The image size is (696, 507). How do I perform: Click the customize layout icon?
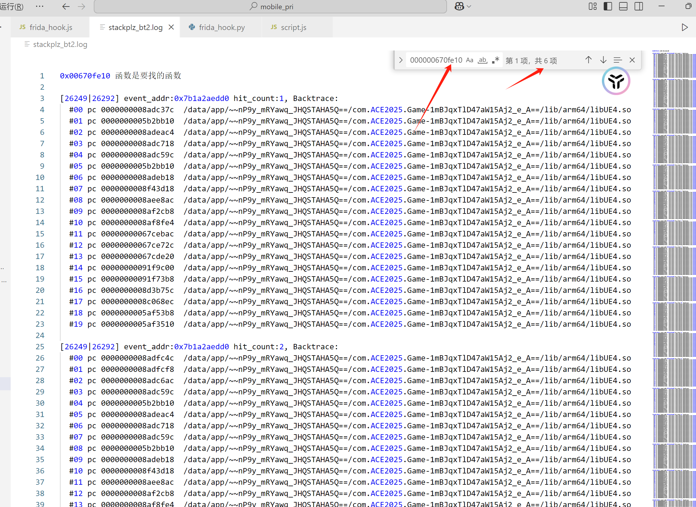(592, 7)
